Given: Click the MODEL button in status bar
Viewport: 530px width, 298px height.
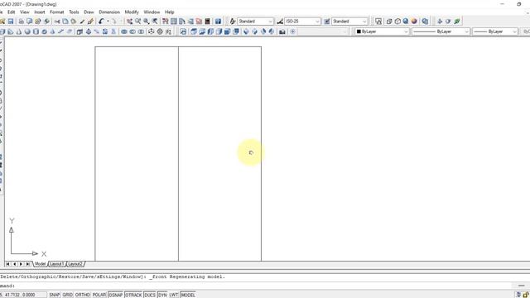Looking at the screenshot, I should click(188, 295).
